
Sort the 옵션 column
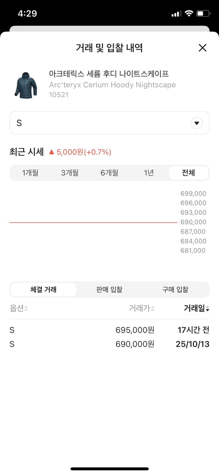coord(18,308)
